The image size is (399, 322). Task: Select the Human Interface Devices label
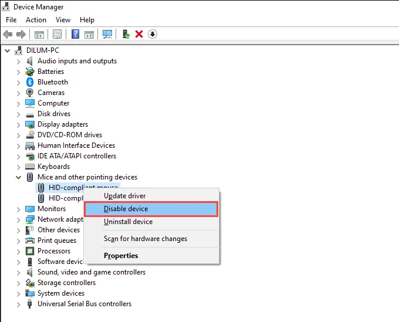coord(76,145)
